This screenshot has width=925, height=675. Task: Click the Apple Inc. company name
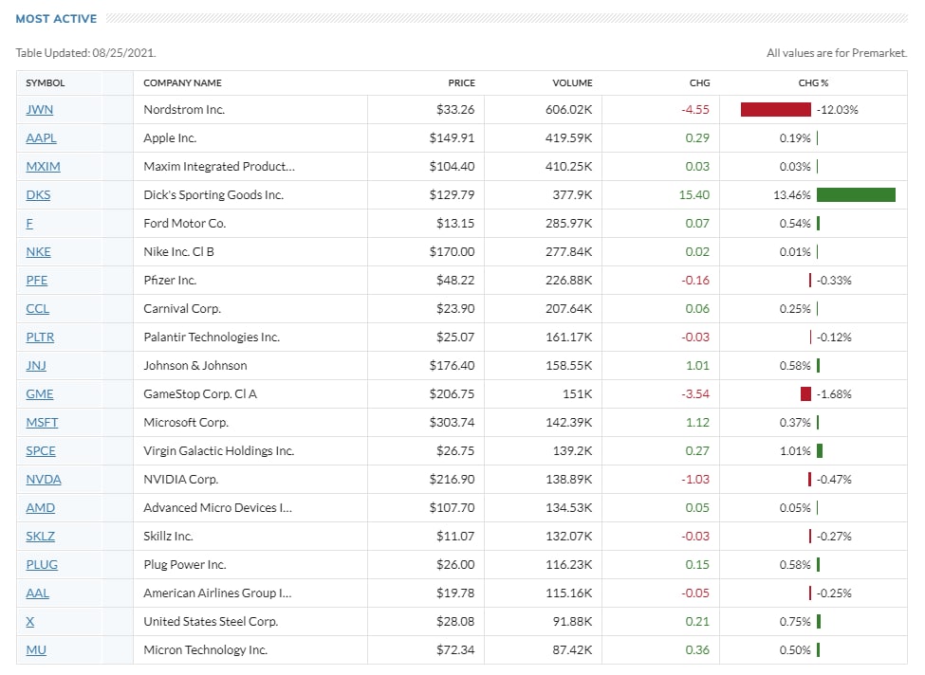click(170, 138)
